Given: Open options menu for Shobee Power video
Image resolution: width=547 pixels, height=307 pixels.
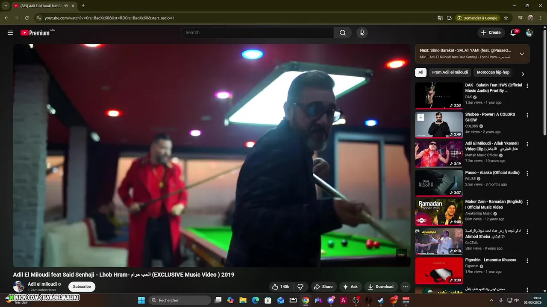Looking at the screenshot, I should tap(527, 115).
